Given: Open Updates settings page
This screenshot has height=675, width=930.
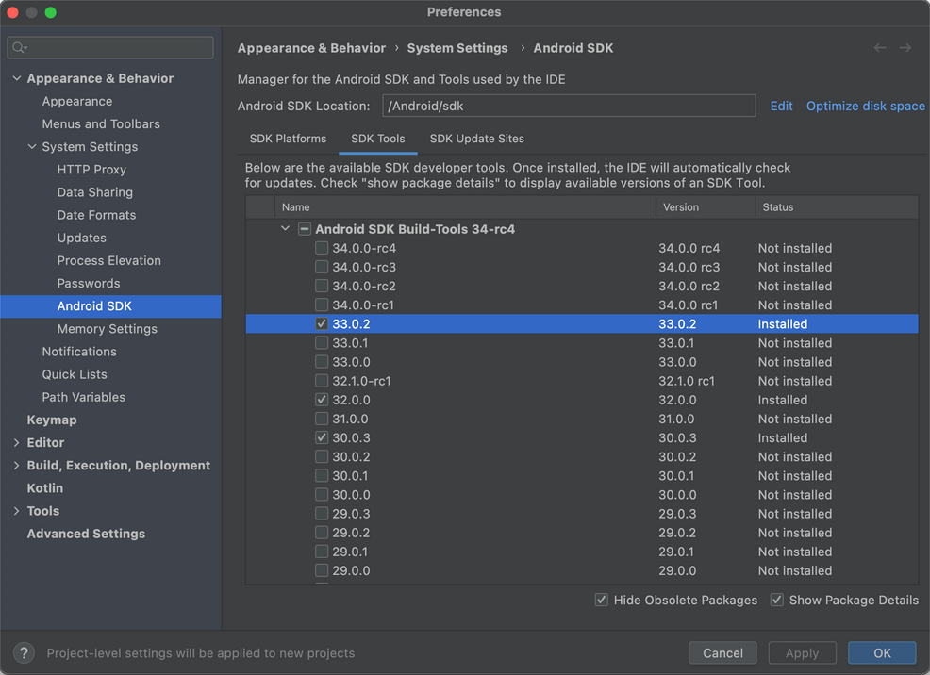Looking at the screenshot, I should [x=82, y=238].
